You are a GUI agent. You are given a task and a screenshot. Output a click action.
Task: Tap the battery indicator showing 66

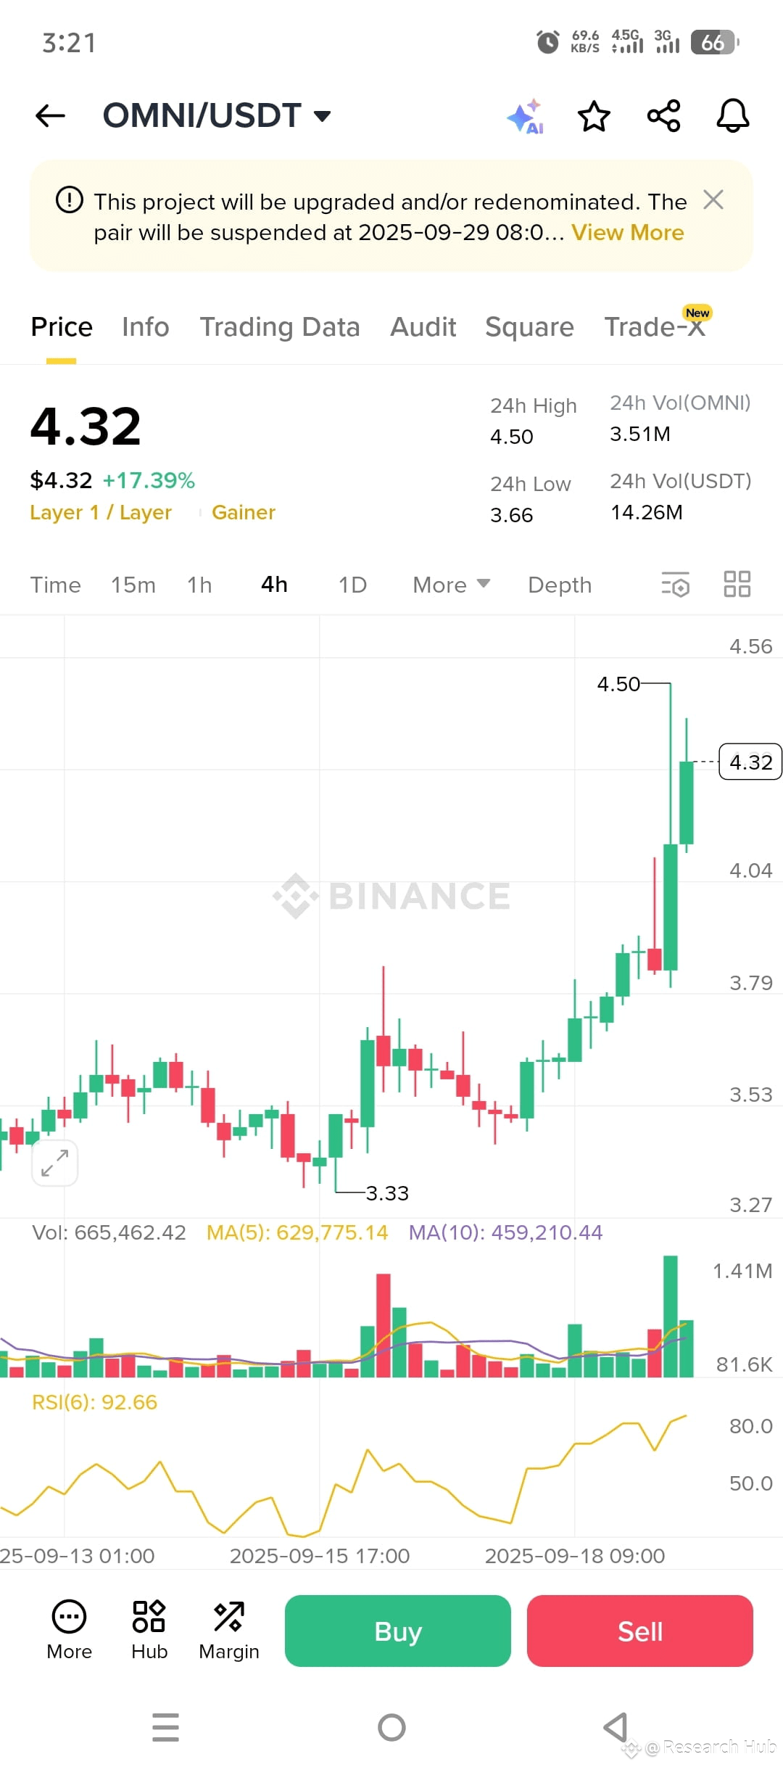click(x=714, y=42)
